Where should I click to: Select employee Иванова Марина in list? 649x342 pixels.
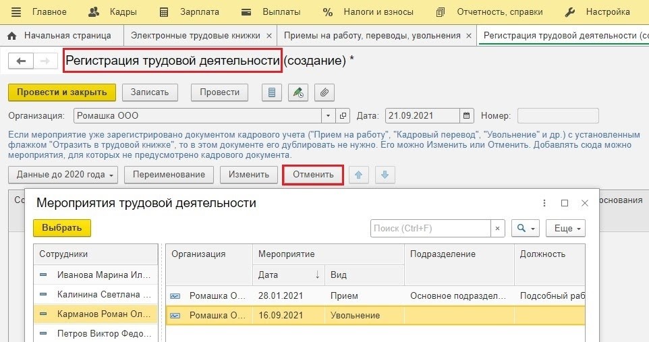[x=98, y=275]
